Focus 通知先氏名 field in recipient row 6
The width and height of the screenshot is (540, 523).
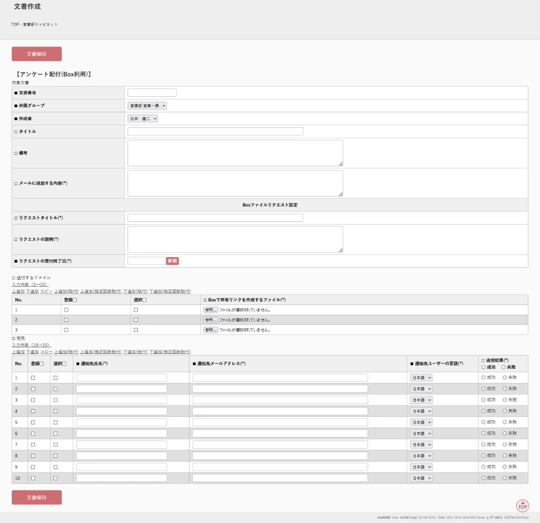click(122, 434)
